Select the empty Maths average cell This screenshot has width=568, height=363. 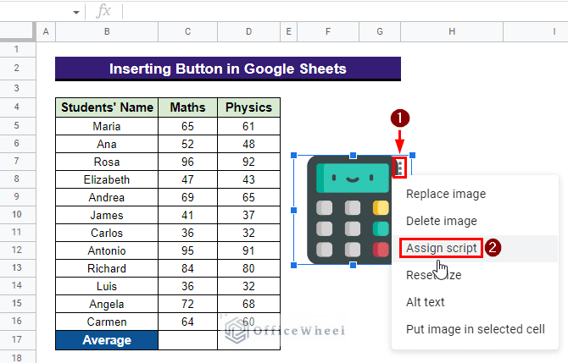(187, 340)
